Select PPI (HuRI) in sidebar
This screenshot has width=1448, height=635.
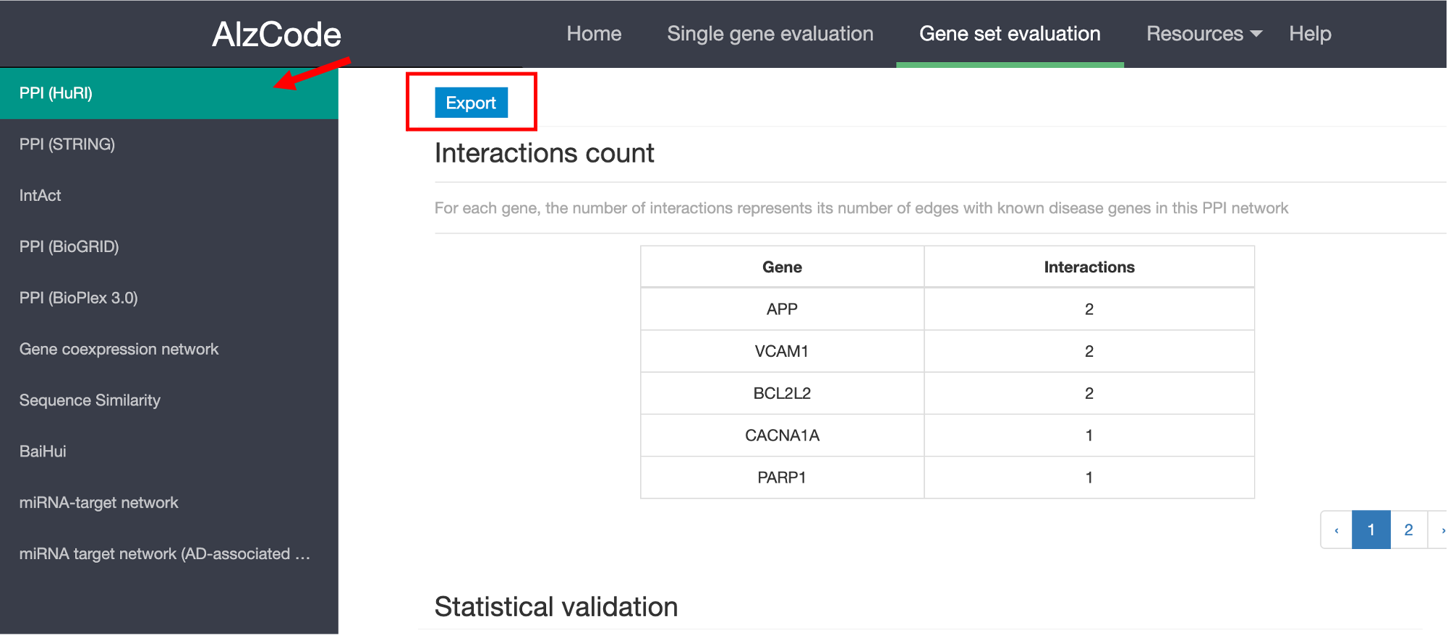click(x=56, y=93)
